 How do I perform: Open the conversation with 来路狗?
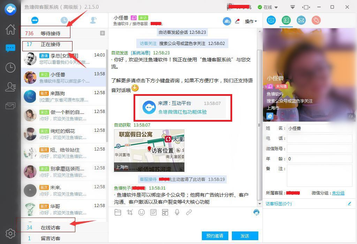point(63,96)
